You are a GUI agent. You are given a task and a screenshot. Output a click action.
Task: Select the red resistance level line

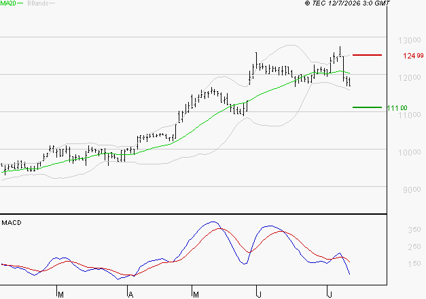coord(367,55)
